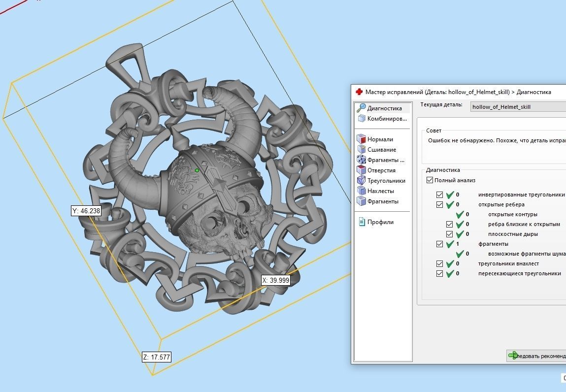Toggle пересекающиеся треугольники checkbox
Screen dimensions: 566x392
[x=439, y=274]
